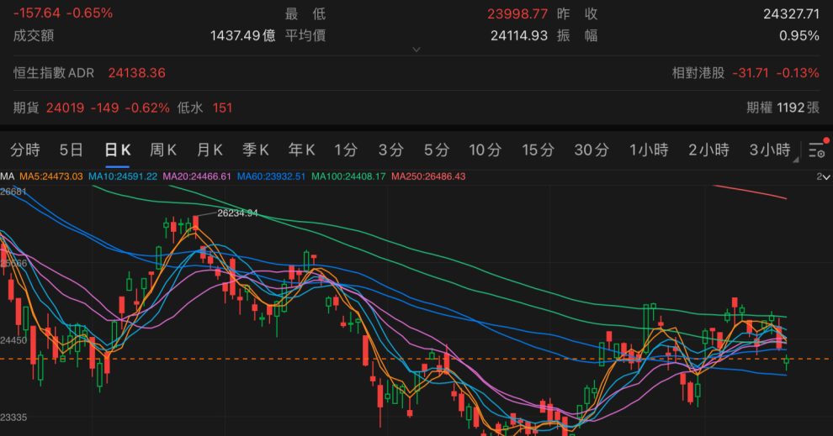Open the chart settings icon
The height and width of the screenshot is (436, 833).
817,150
